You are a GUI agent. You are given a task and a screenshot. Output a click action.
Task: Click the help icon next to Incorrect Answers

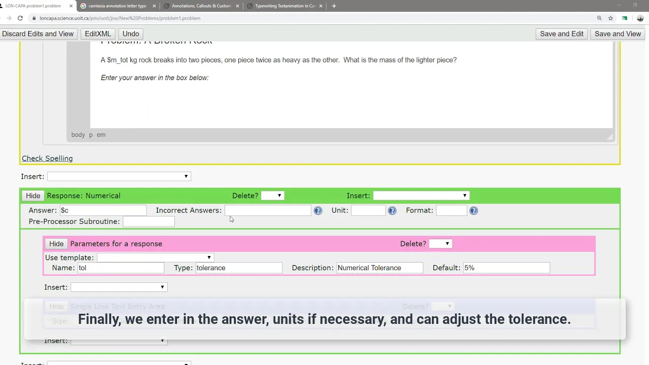(318, 210)
